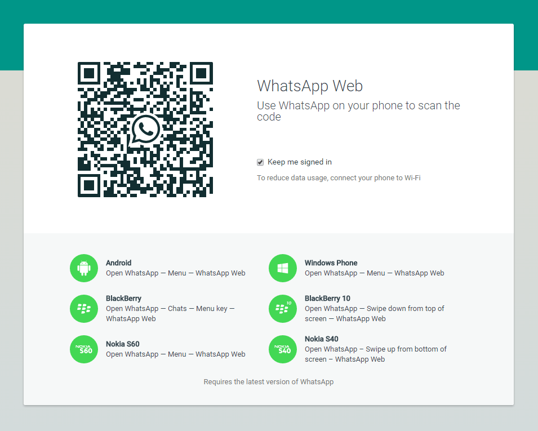Click the BlackBerry 10 heading label
The image size is (538, 431).
click(327, 299)
